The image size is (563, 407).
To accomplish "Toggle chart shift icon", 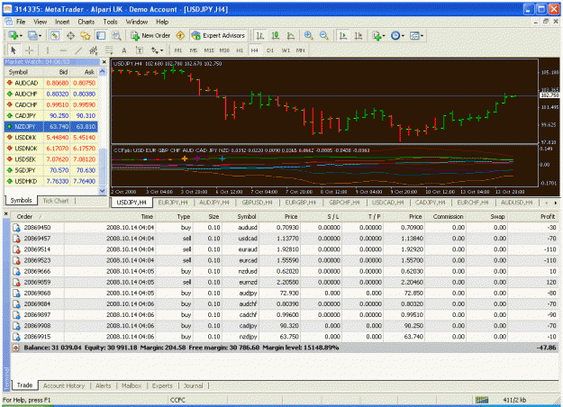I will tap(359, 35).
